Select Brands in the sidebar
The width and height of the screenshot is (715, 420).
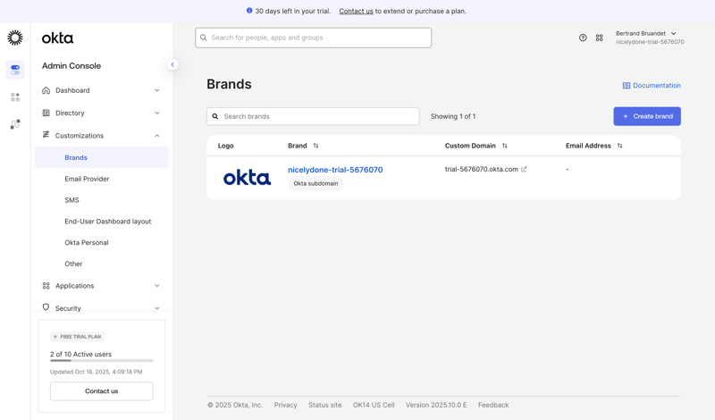click(x=102, y=157)
